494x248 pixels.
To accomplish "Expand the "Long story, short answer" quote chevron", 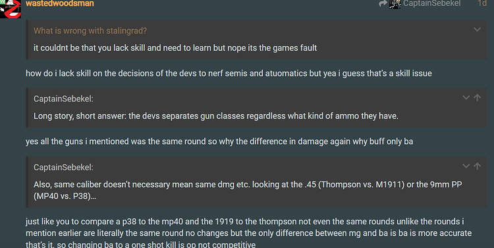I will pos(466,97).
